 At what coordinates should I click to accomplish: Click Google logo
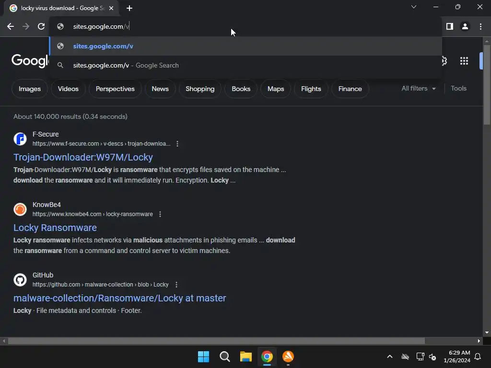(30, 61)
